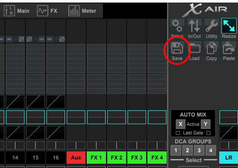Select the cyan LR main bus label
This screenshot has width=238, height=168.
pyautogui.click(x=229, y=157)
